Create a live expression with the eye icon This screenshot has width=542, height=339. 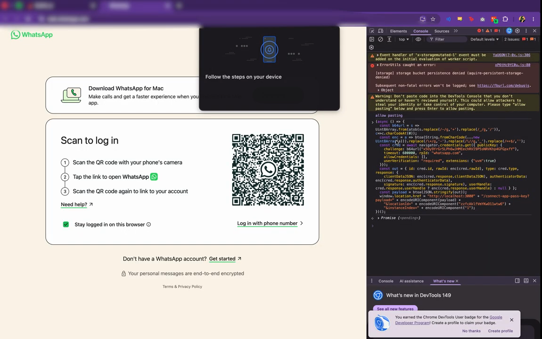418,40
